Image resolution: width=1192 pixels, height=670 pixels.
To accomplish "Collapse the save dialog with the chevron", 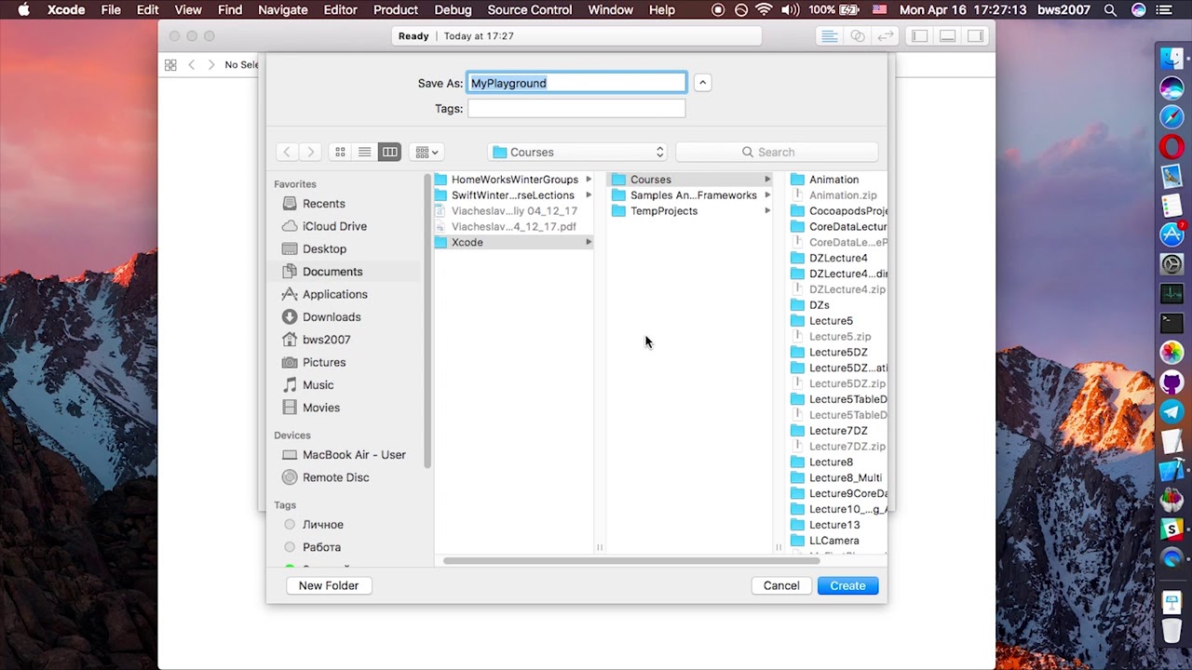I will [x=703, y=83].
